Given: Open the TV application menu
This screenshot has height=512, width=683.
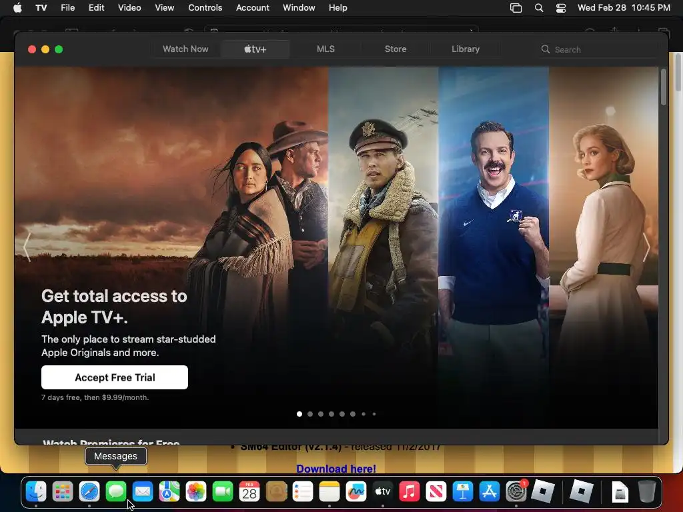Looking at the screenshot, I should click(x=41, y=7).
